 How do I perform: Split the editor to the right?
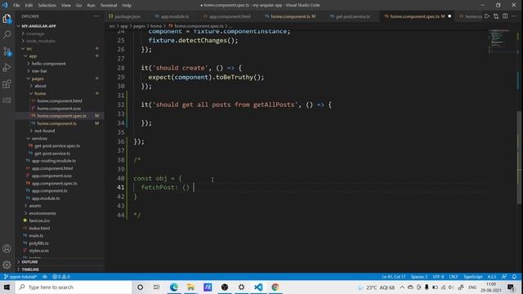point(505,16)
